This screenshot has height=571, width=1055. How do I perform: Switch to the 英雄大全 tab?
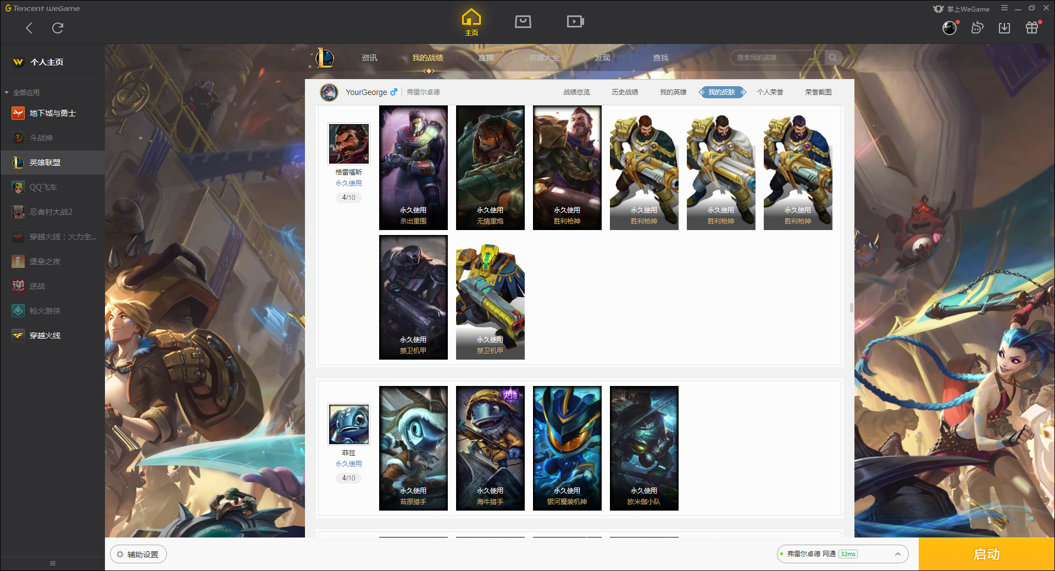544,58
